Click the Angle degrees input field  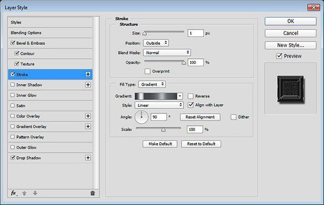pos(159,117)
